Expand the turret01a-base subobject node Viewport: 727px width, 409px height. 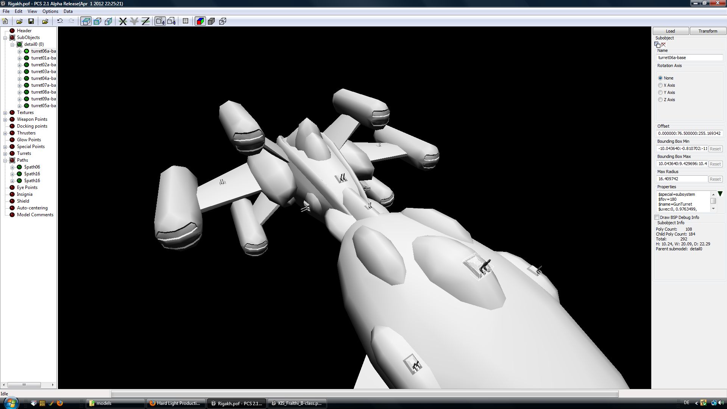pyautogui.click(x=20, y=58)
